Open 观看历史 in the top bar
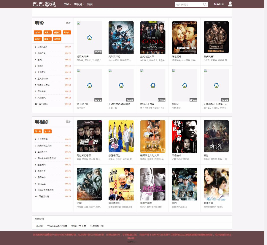This screenshot has height=245, width=267. point(219,4)
